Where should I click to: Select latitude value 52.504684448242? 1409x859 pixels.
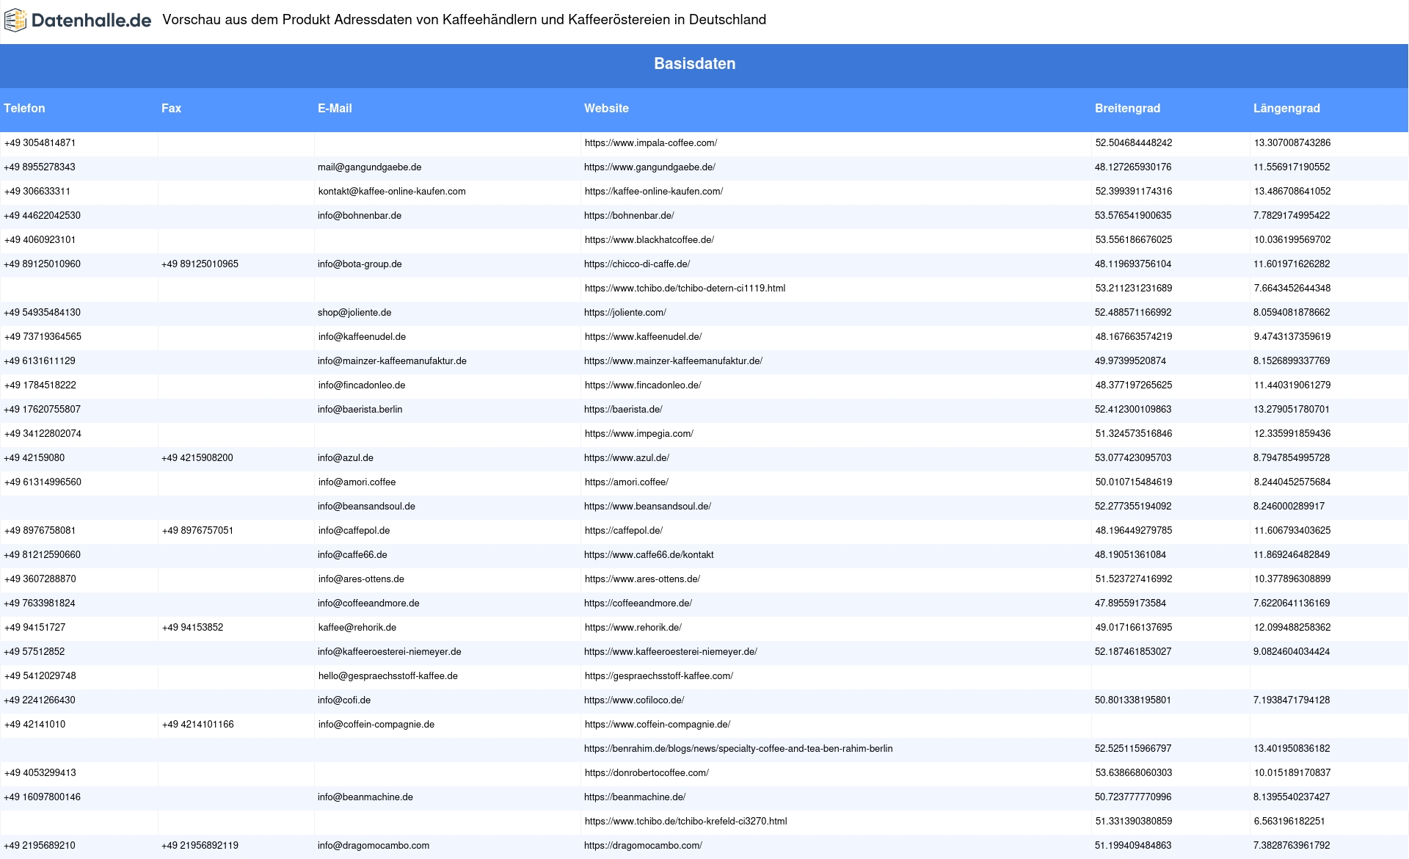click(1134, 143)
